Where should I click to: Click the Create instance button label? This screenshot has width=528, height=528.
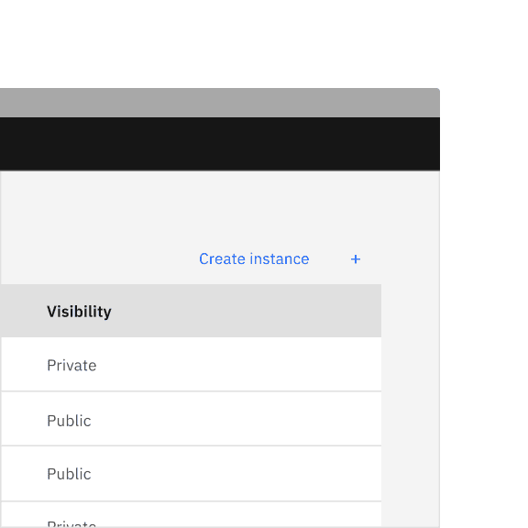click(254, 258)
